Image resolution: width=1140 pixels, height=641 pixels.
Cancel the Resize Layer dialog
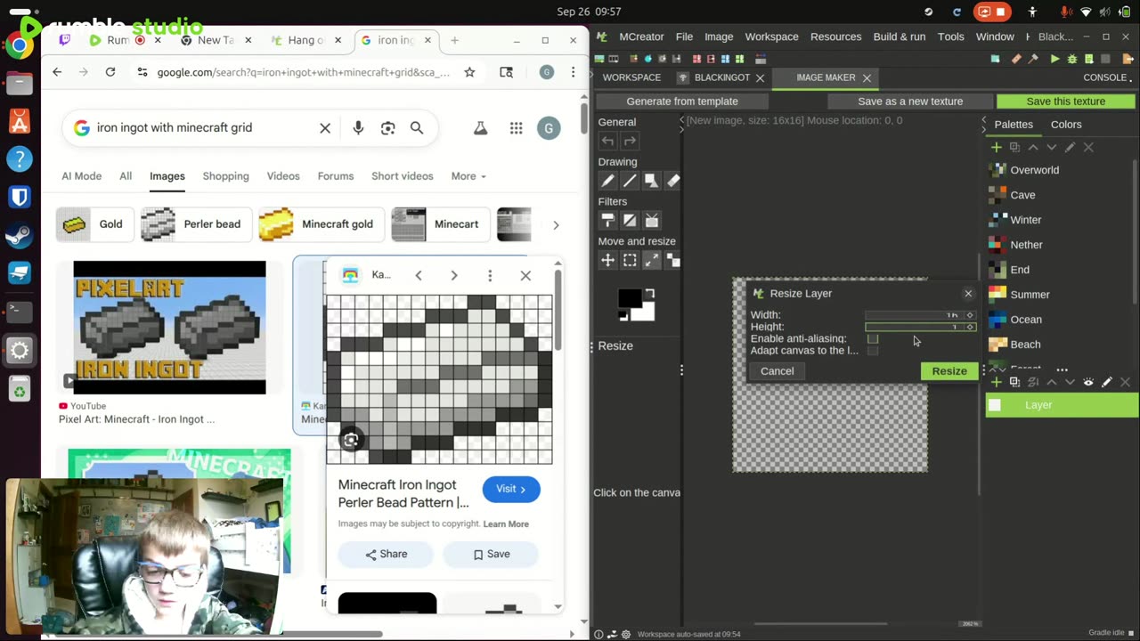tap(777, 371)
